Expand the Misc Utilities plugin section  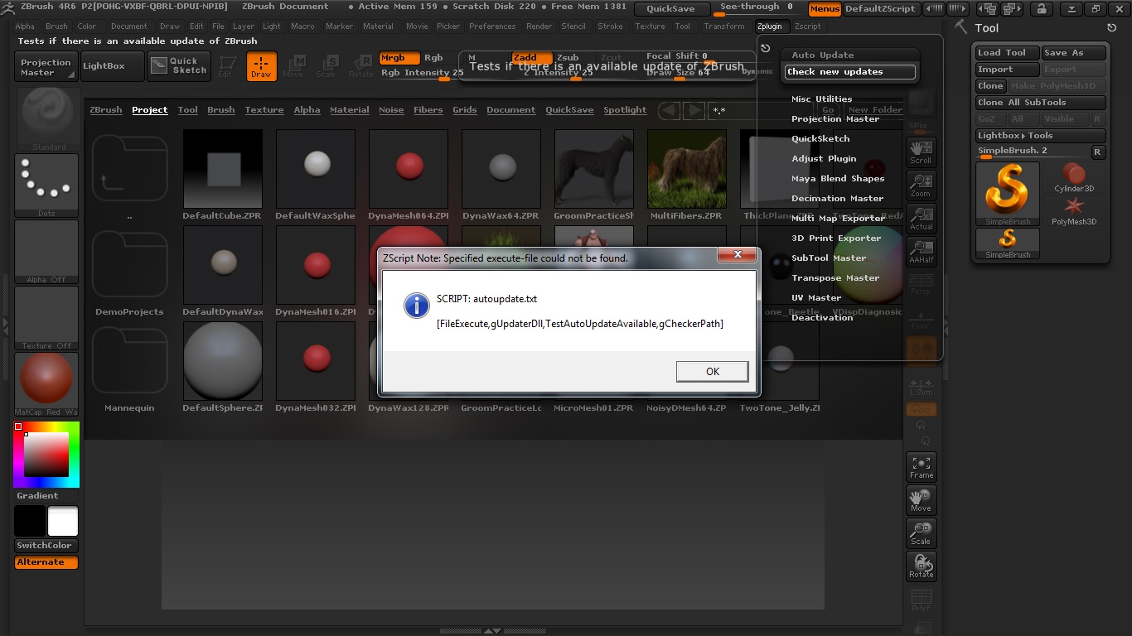822,99
